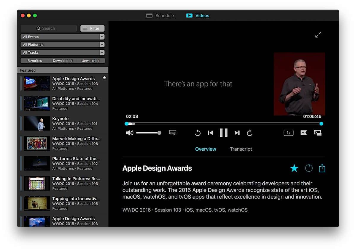The height and width of the screenshot is (251, 356).
Task: Click the WWDC 2016 Session 103 metadata line
Action: pyautogui.click(x=185, y=210)
